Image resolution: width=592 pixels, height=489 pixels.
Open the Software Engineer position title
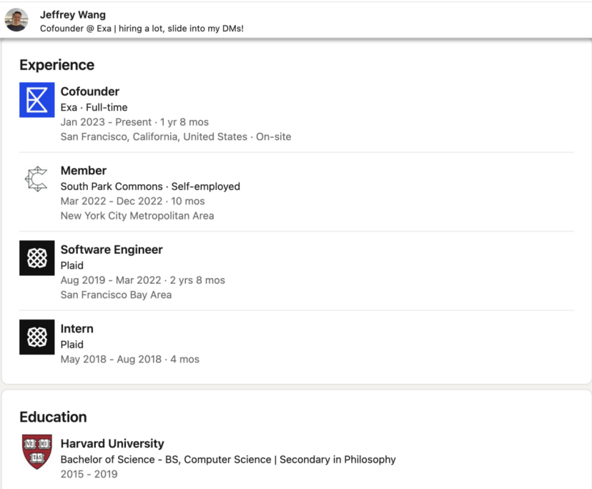click(112, 250)
